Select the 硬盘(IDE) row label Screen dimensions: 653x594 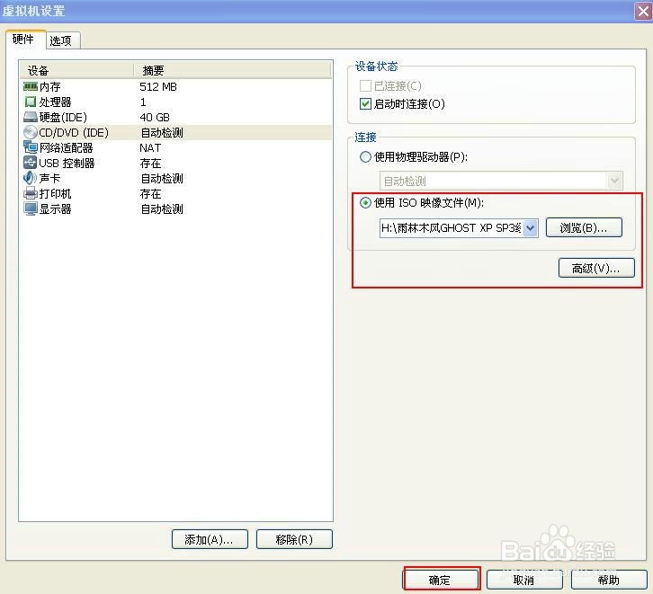[x=63, y=118]
